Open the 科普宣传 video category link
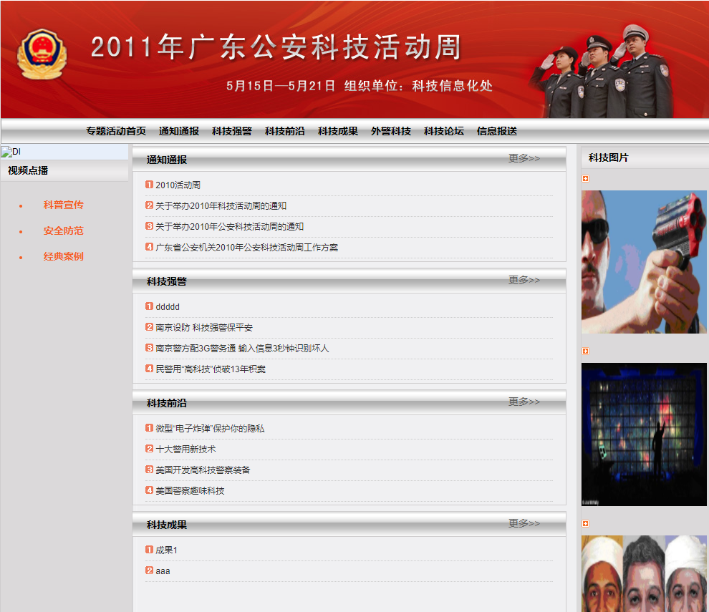Image resolution: width=709 pixels, height=612 pixels. tap(63, 205)
